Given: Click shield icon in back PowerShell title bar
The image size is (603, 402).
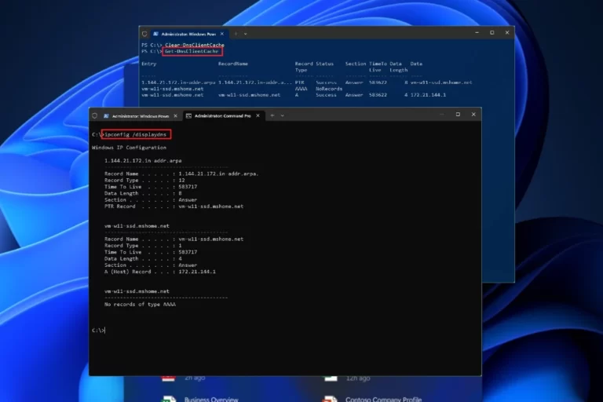Looking at the screenshot, I should [x=144, y=34].
